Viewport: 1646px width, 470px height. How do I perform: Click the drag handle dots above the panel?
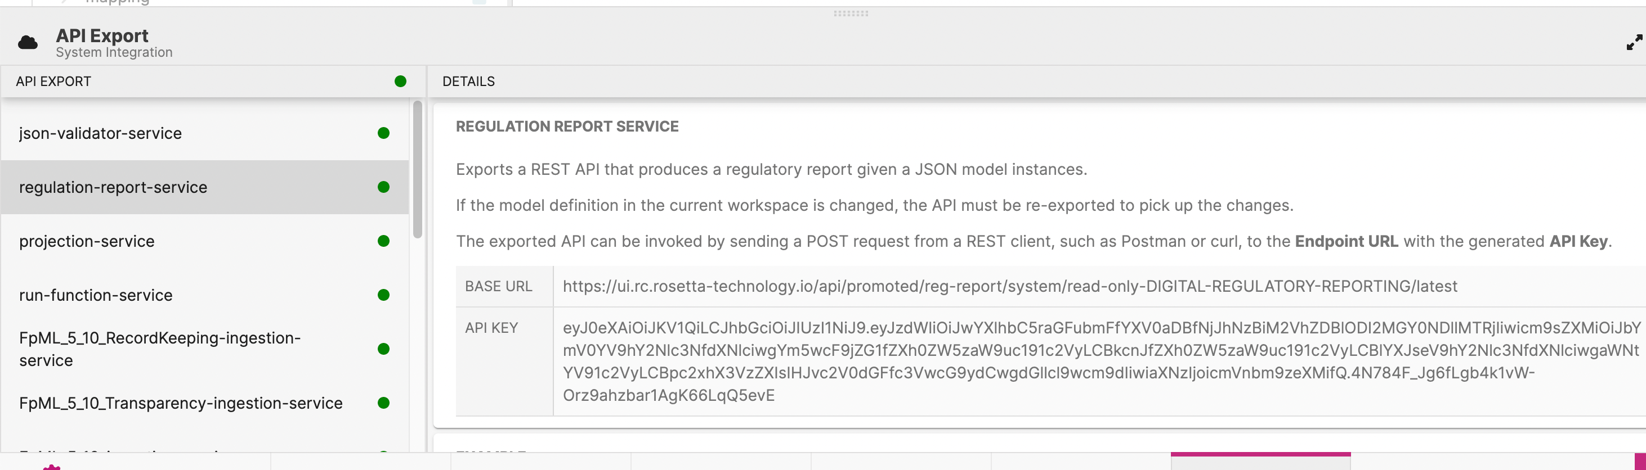pyautogui.click(x=850, y=13)
